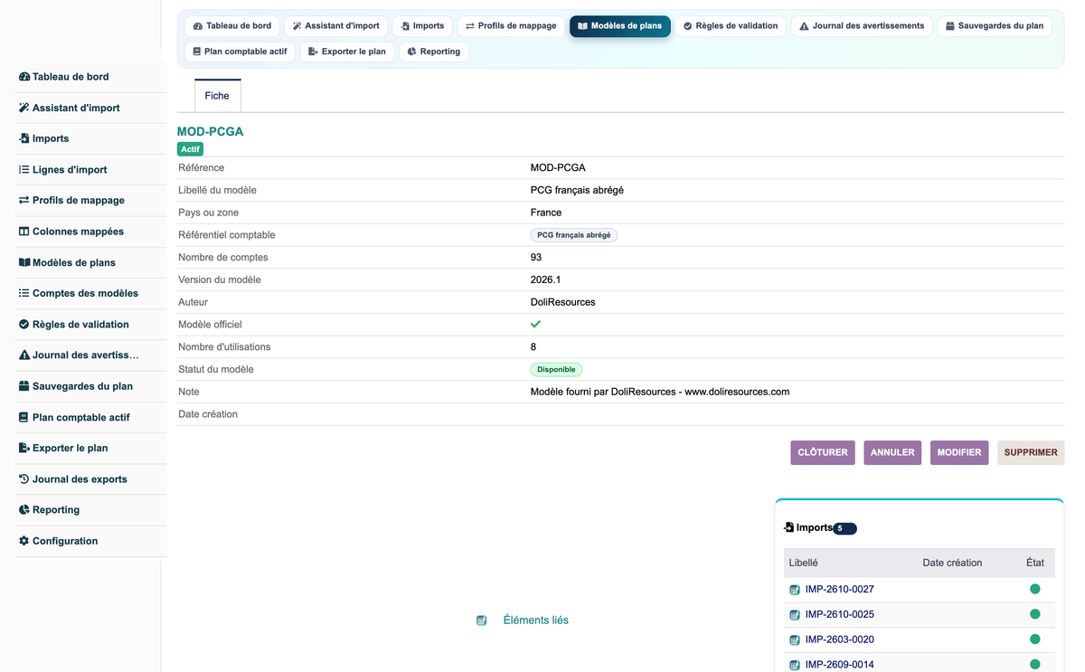Click the Plan comptable actif book icon in sidebar
Screen dimensions: 1085x672
24,417
